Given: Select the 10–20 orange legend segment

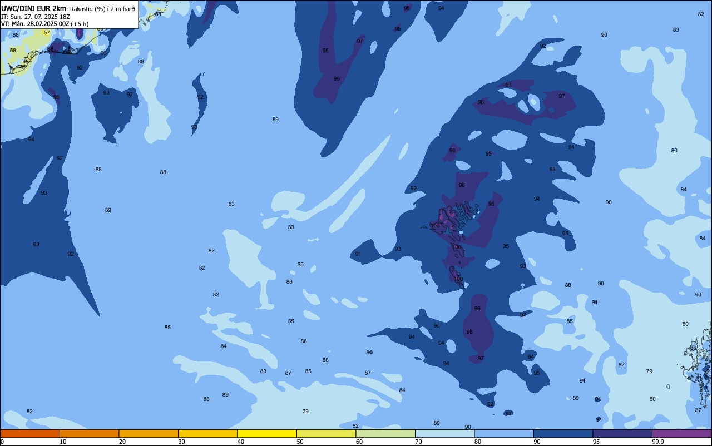Looking at the screenshot, I should [x=89, y=433].
